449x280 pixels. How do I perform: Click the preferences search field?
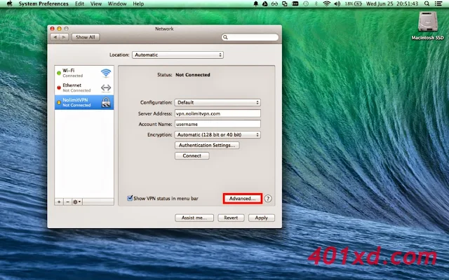pos(250,37)
